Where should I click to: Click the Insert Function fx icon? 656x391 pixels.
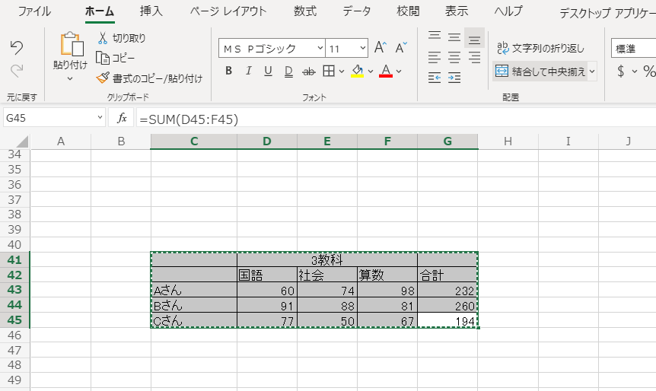[121, 118]
